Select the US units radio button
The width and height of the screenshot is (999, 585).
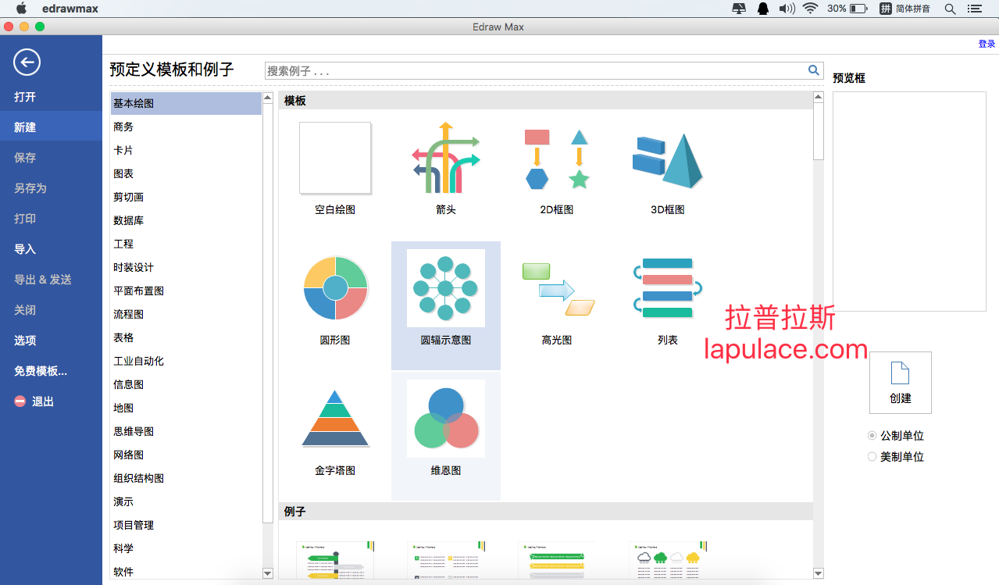click(x=872, y=457)
